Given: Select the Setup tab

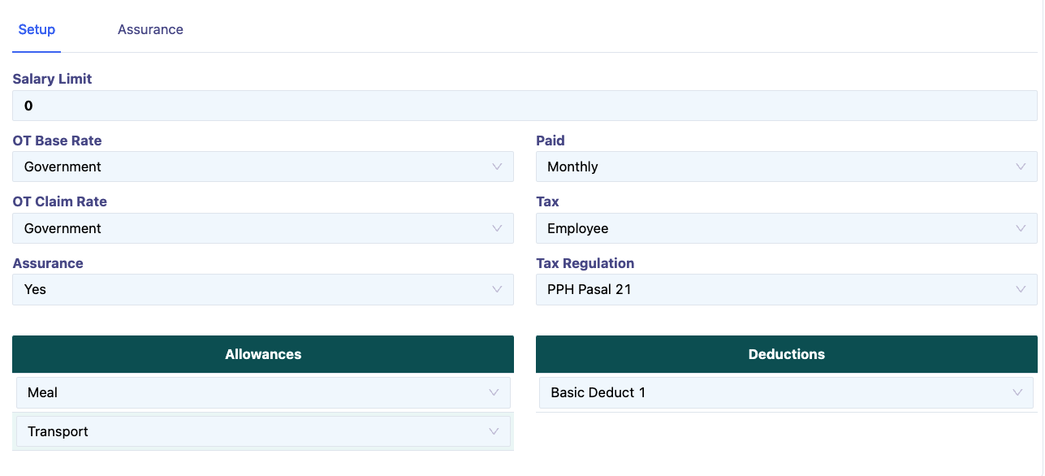Looking at the screenshot, I should coord(37,29).
